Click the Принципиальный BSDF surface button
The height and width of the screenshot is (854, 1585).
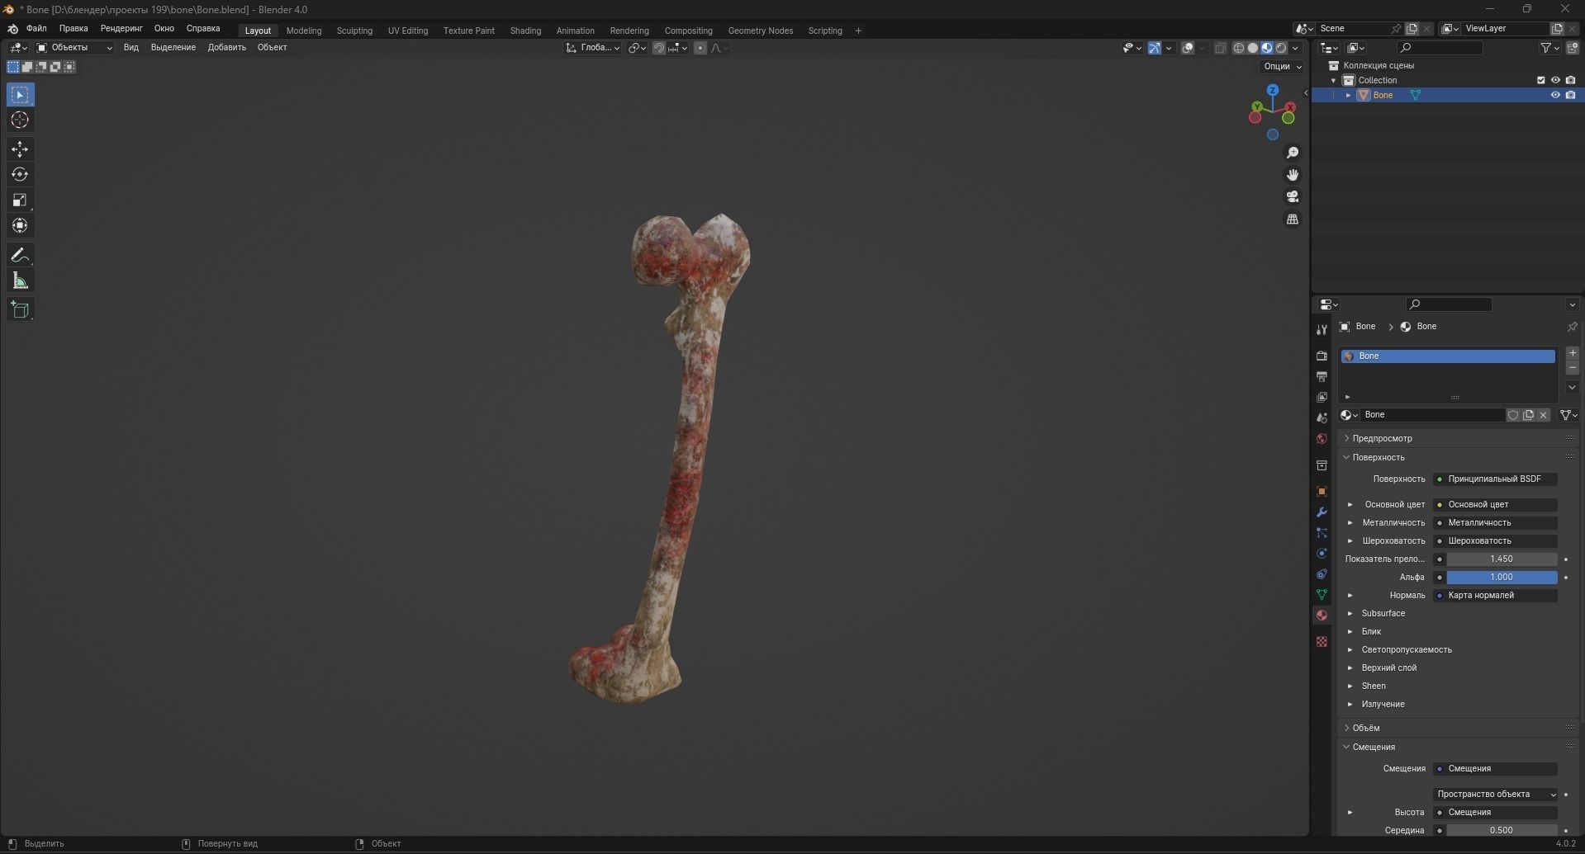coord(1495,479)
